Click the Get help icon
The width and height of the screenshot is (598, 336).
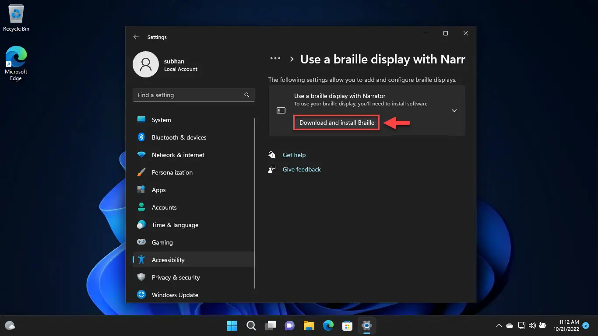(x=272, y=155)
